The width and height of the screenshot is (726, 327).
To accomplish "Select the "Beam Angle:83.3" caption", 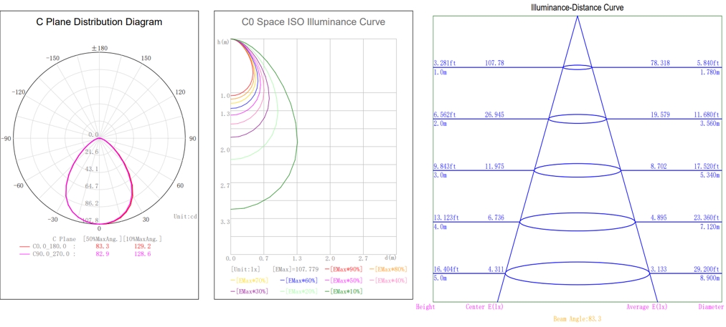I will (x=577, y=318).
